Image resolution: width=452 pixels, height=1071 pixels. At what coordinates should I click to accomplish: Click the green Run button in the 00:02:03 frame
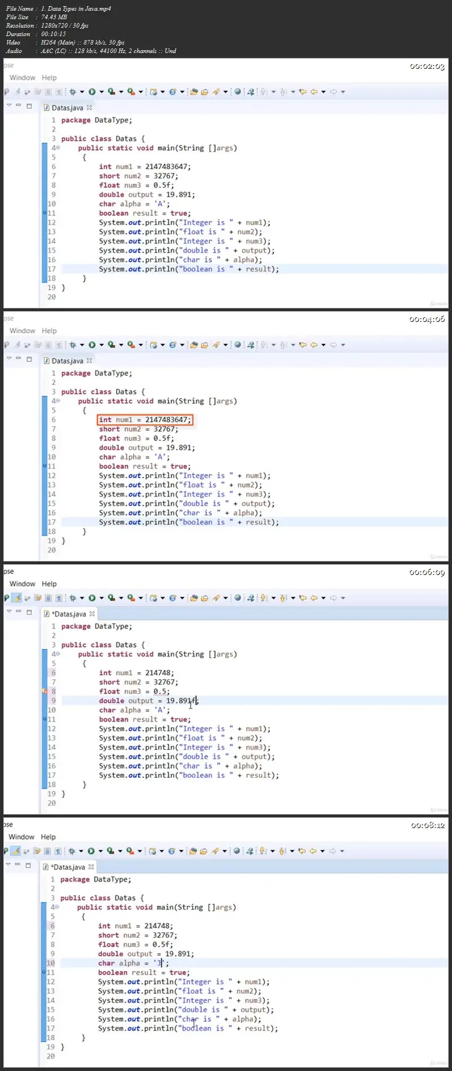pos(92,91)
